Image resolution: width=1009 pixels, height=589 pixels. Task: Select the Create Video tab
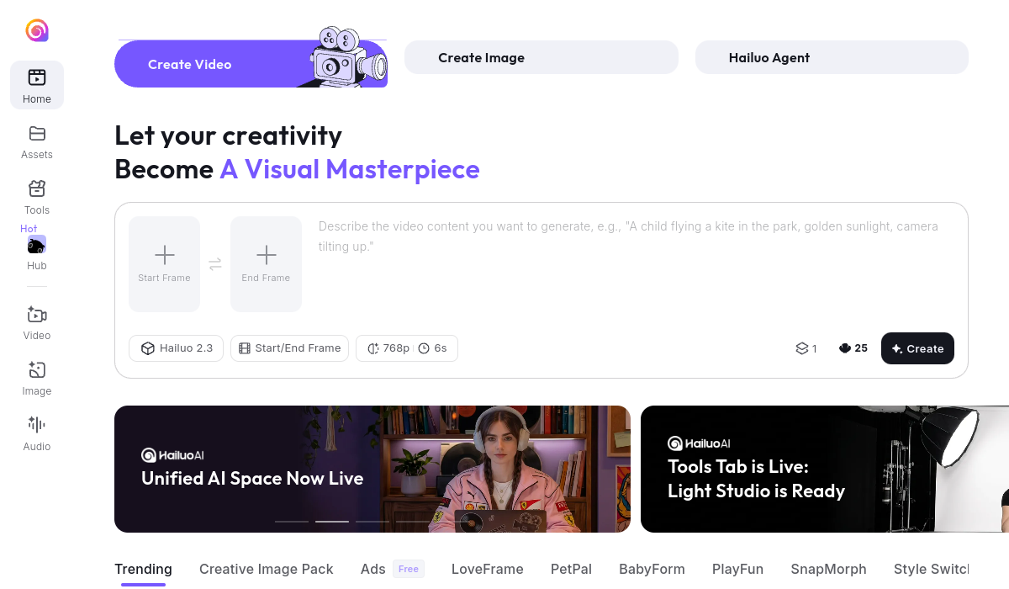click(x=251, y=64)
